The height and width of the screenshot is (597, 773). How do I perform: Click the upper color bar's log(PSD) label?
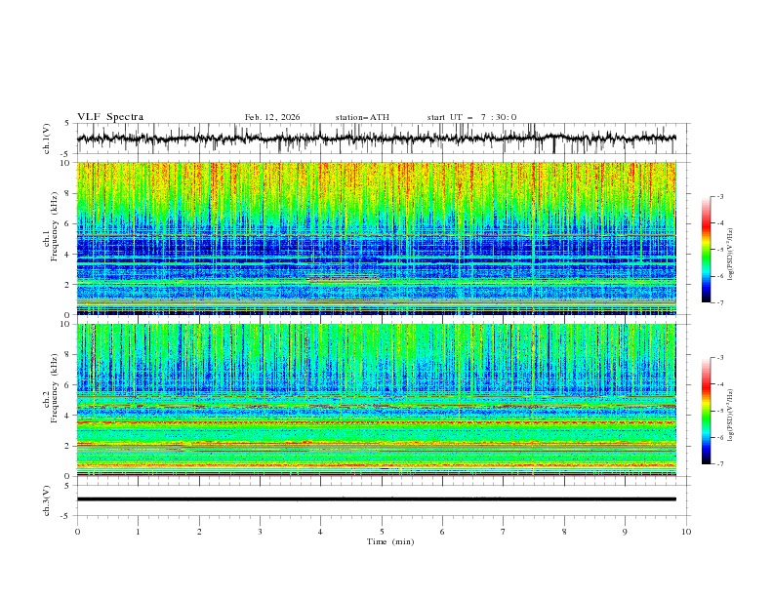[x=730, y=255]
